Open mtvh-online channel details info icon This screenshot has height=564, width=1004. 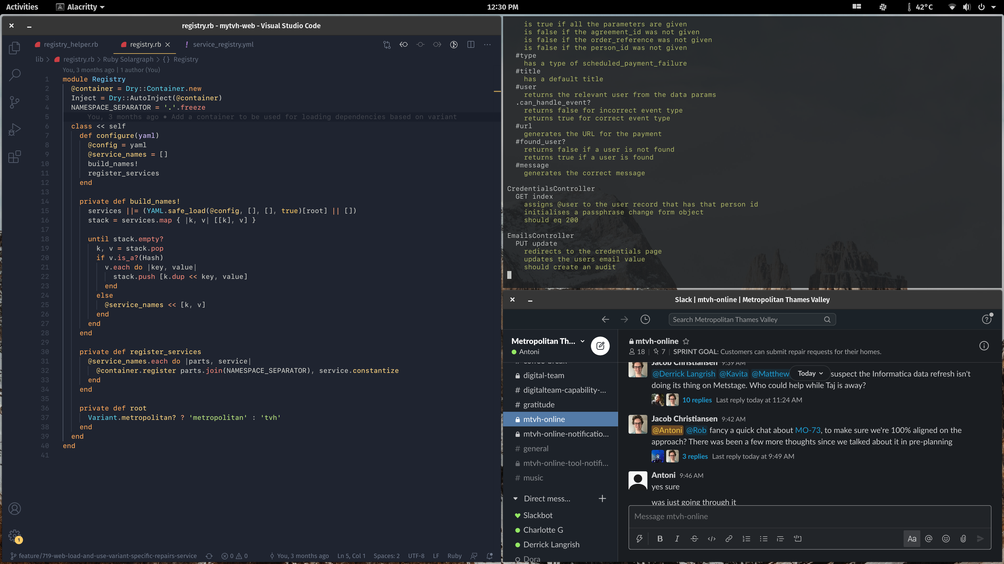coord(984,346)
